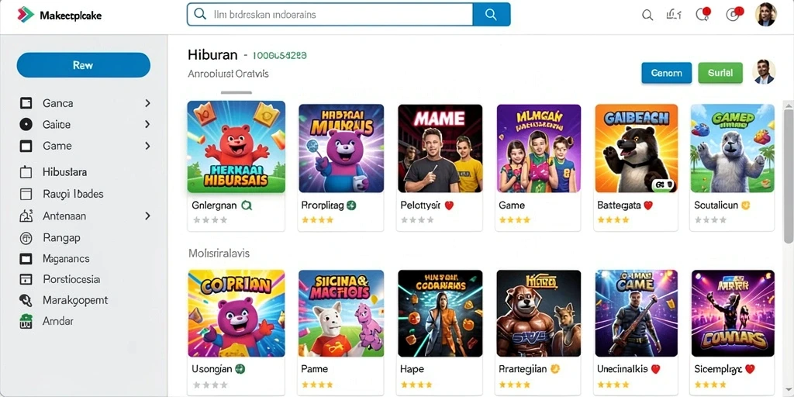
Task: Click the red heart next to Battegata
Action: click(647, 205)
